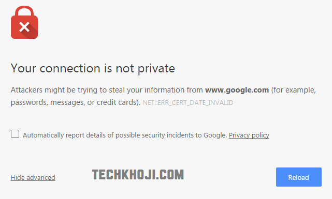Image resolution: width=332 pixels, height=199 pixels.
Task: Click the word "Google" in the checkbox label
Action: click(x=214, y=135)
